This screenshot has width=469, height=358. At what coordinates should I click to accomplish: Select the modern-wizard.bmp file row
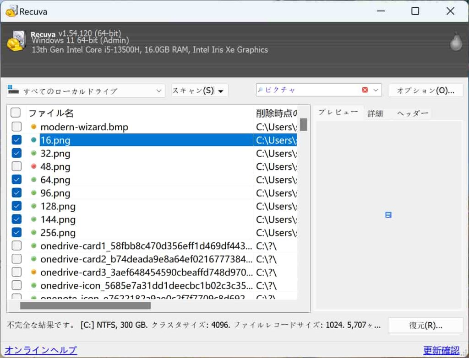point(152,127)
